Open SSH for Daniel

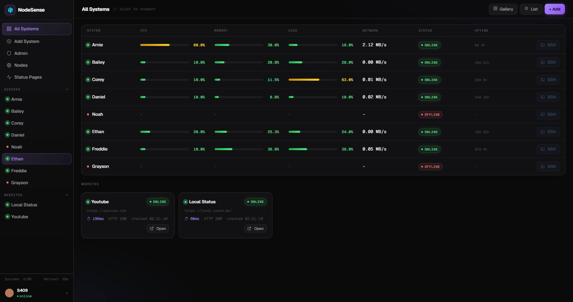point(548,97)
